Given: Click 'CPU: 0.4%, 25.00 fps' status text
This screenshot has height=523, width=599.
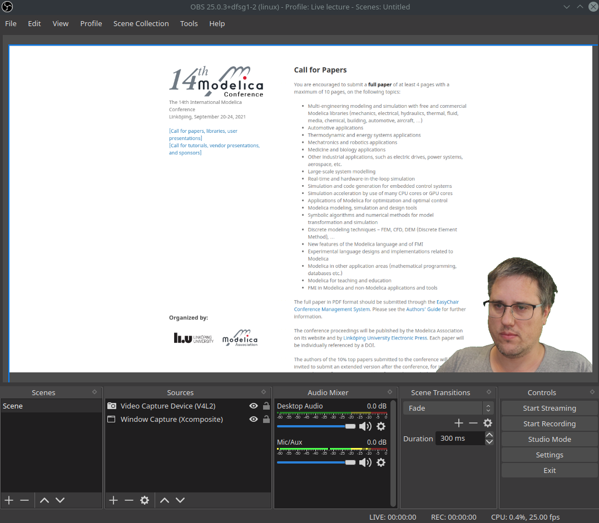Looking at the screenshot, I should pyautogui.click(x=525, y=517).
